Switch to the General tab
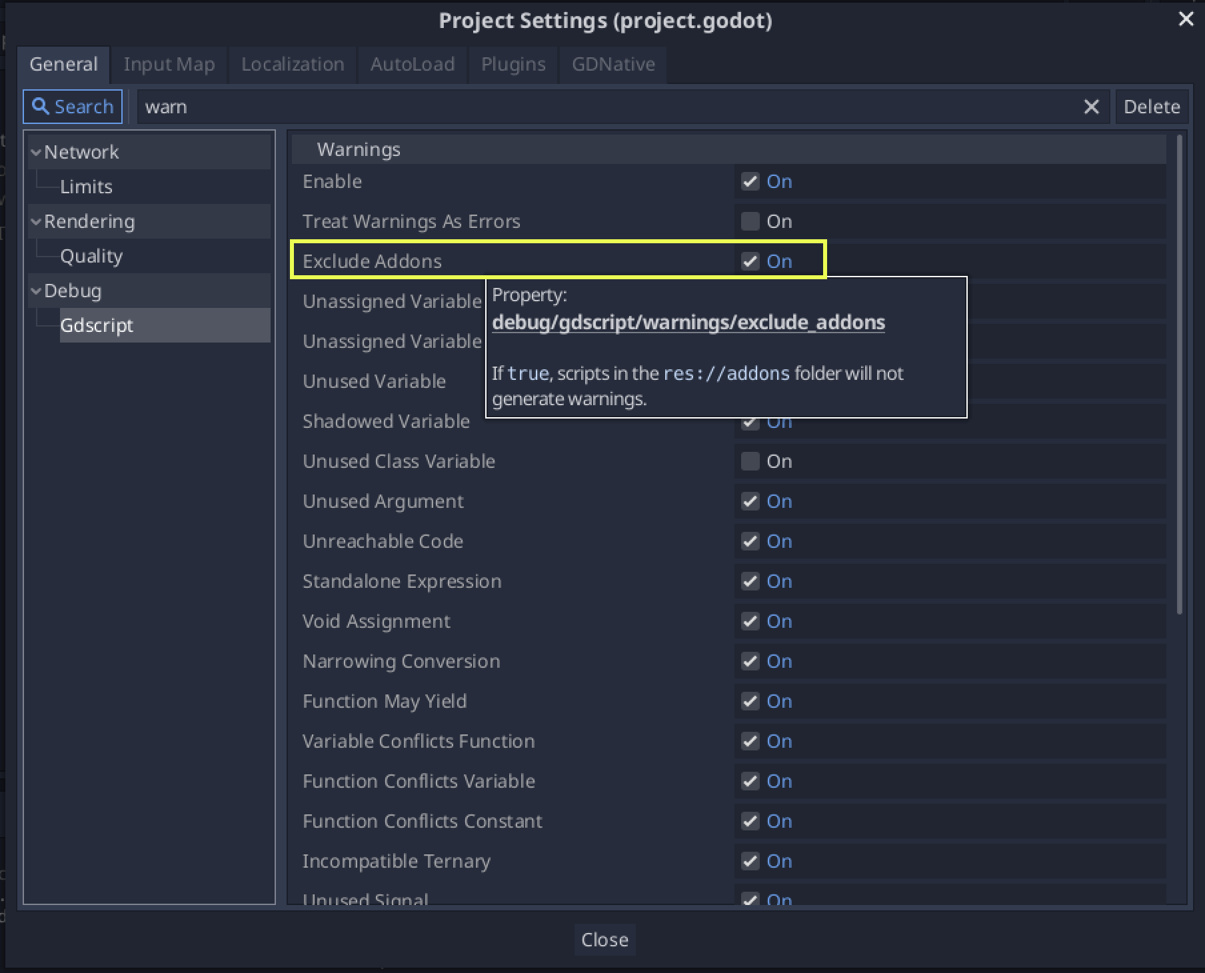The height and width of the screenshot is (973, 1205). coord(63,65)
